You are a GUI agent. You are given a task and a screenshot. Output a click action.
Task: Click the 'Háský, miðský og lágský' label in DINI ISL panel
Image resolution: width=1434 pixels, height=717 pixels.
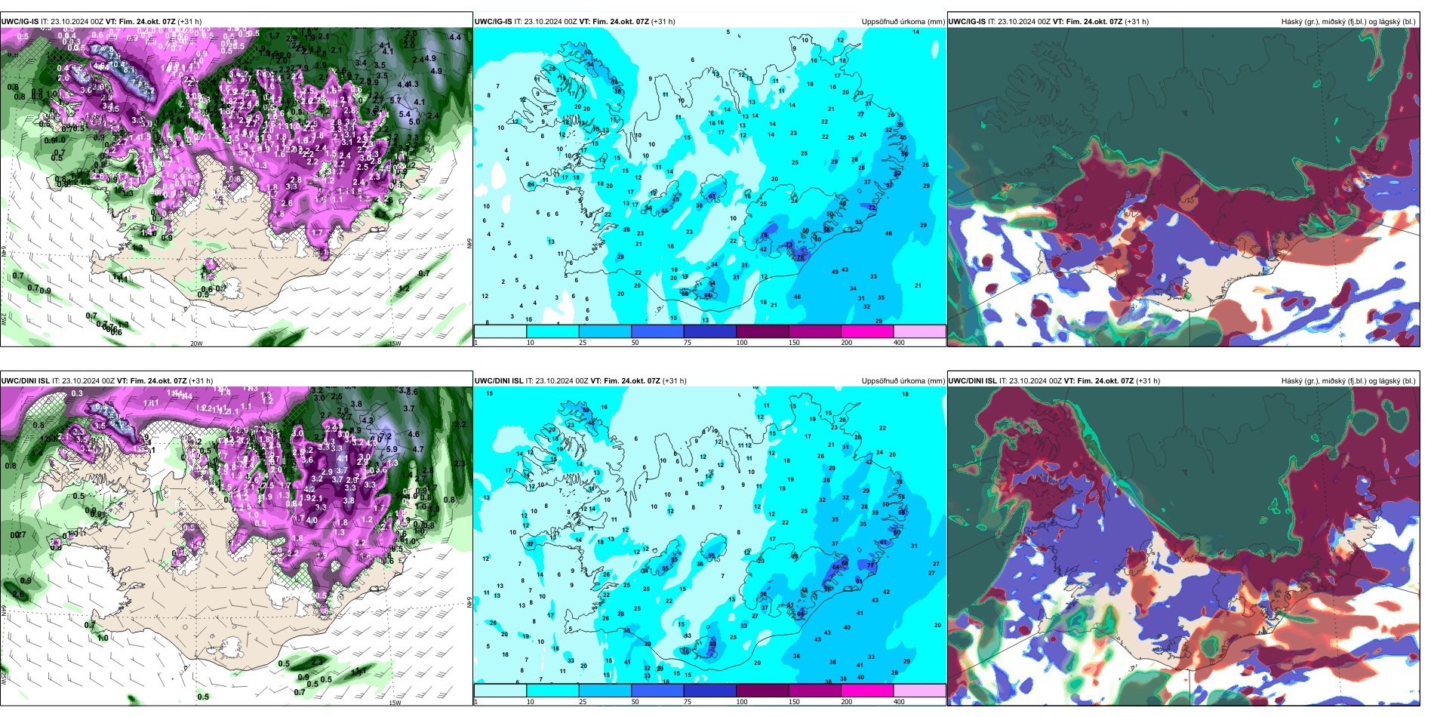pyautogui.click(x=1348, y=381)
